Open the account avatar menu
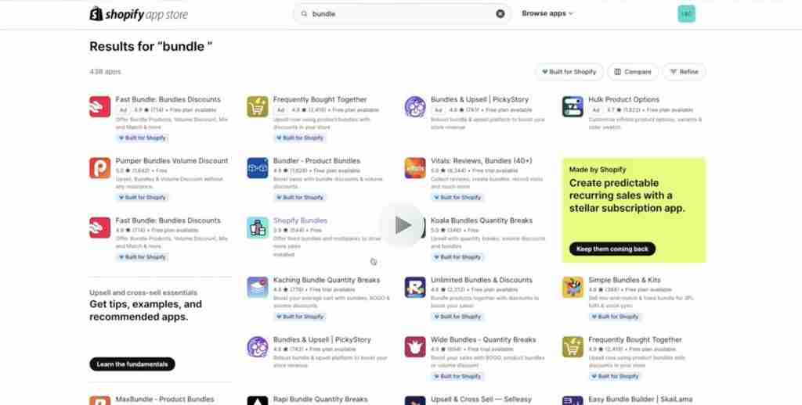This screenshot has width=802, height=405. click(686, 14)
